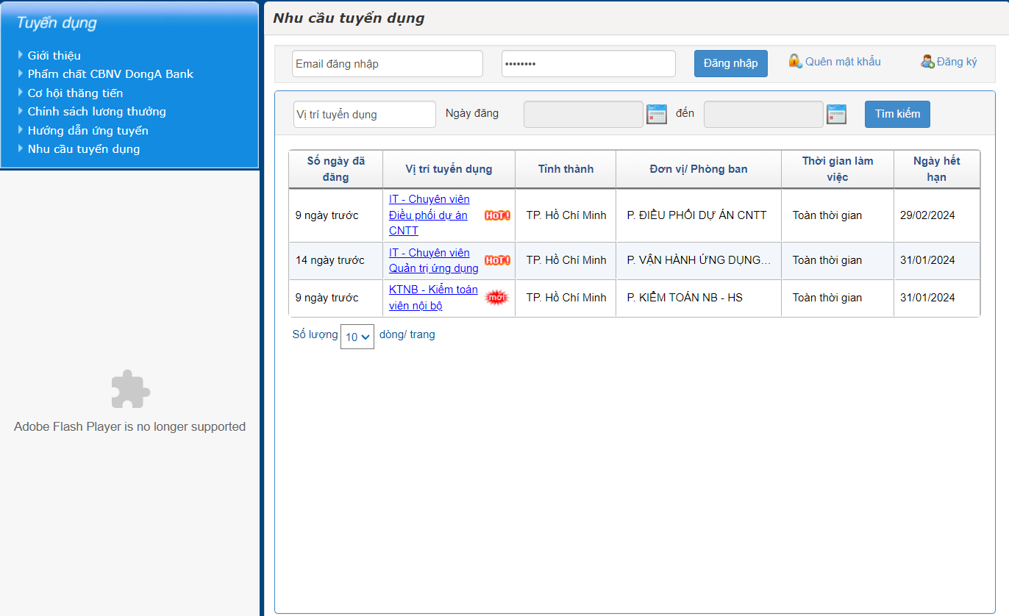The width and height of the screenshot is (1009, 616).
Task: Click the HOT badge on Quản trị ứng dụng row
Action: tap(497, 260)
